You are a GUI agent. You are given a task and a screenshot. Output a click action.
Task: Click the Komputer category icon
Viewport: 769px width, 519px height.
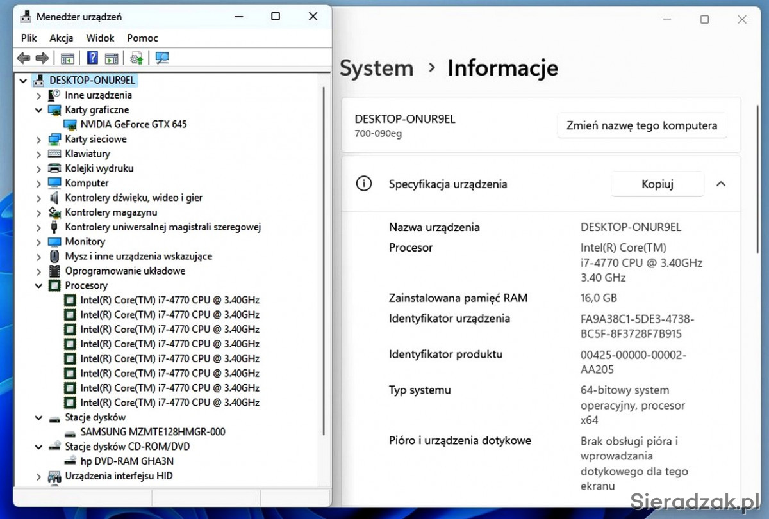point(54,183)
